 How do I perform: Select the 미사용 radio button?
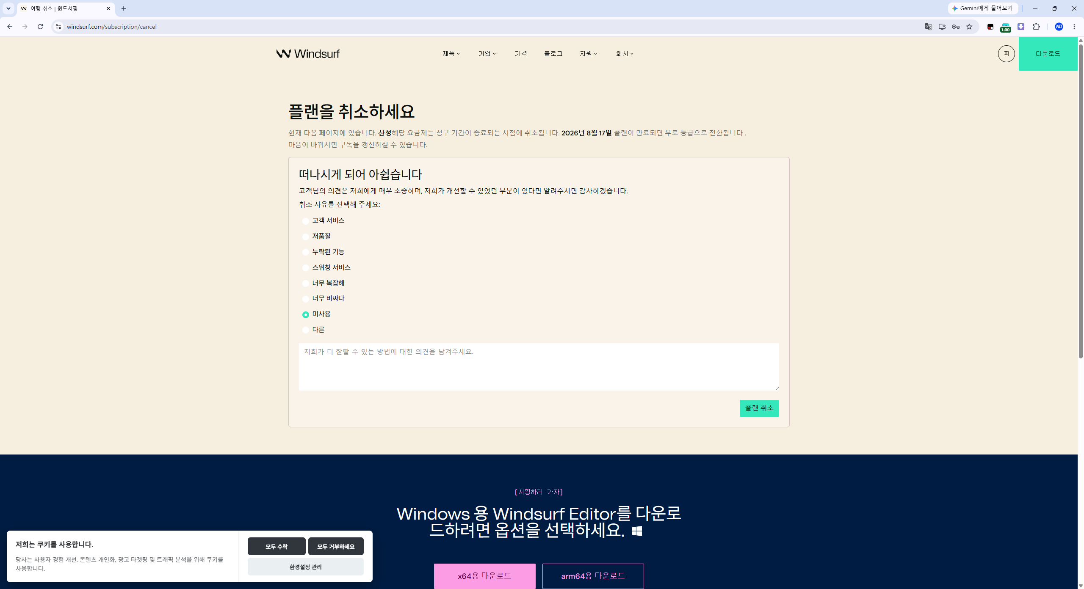pos(306,314)
